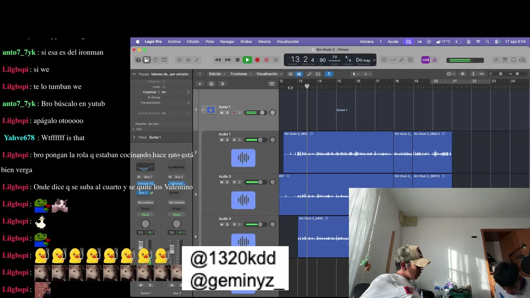The image size is (530, 298).
Task: Open the Archivo menu
Action: 174,42
